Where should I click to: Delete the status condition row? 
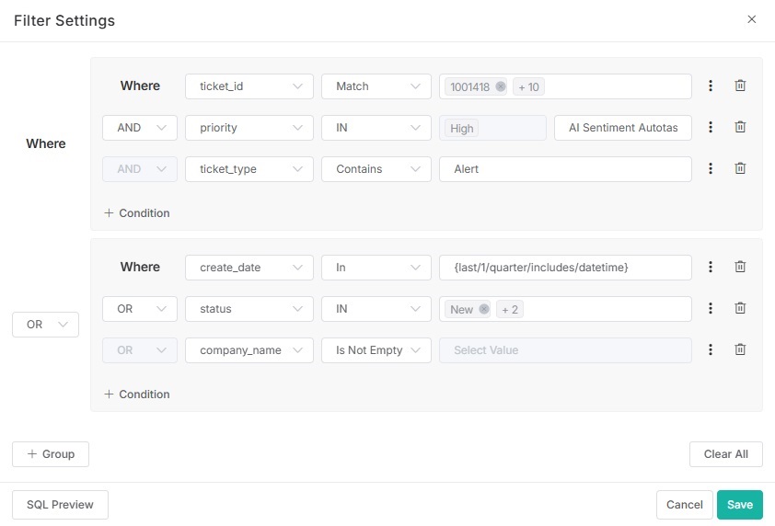[x=740, y=309]
